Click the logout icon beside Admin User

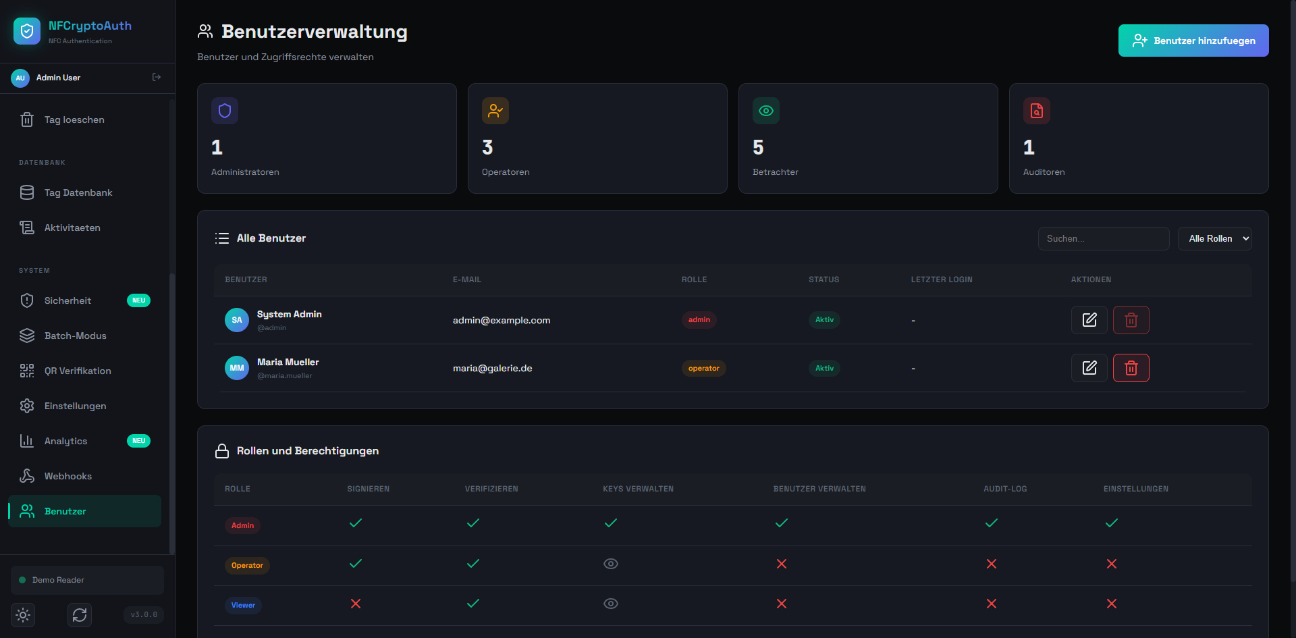pos(157,78)
